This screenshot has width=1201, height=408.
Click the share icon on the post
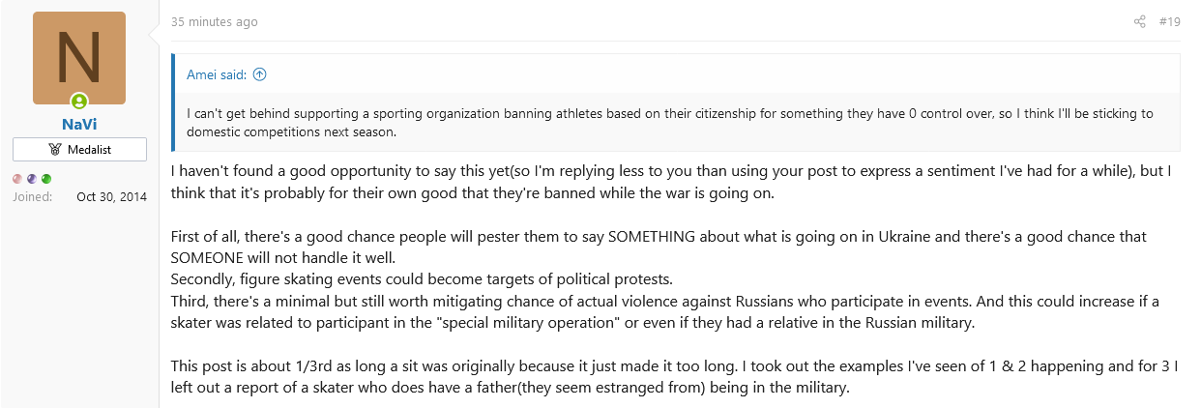[1140, 21]
